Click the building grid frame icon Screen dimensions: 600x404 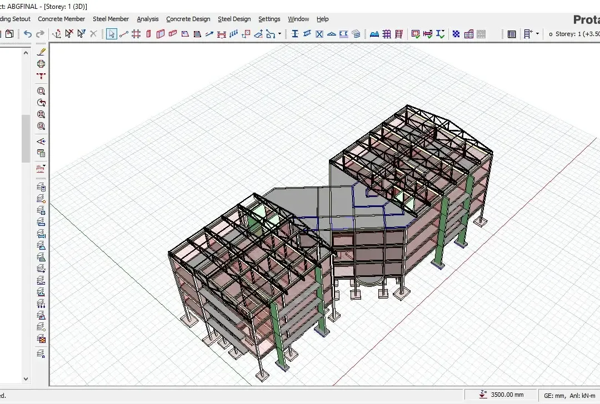coord(387,34)
